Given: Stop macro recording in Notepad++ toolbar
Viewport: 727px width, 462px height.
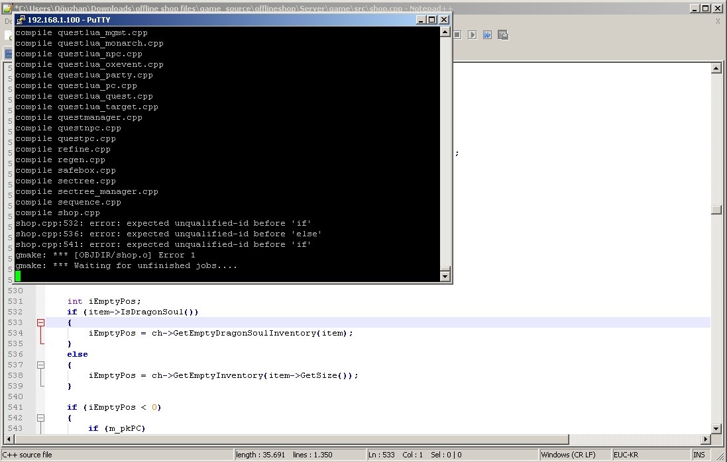Looking at the screenshot, I should [458, 35].
